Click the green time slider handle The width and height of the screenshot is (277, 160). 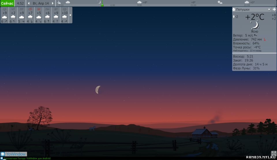coord(102,5)
